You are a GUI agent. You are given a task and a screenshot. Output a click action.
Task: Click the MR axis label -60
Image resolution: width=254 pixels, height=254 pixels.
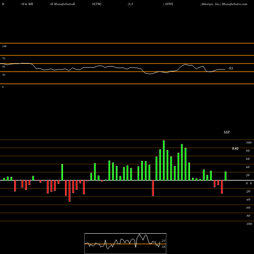[x=248, y=208]
